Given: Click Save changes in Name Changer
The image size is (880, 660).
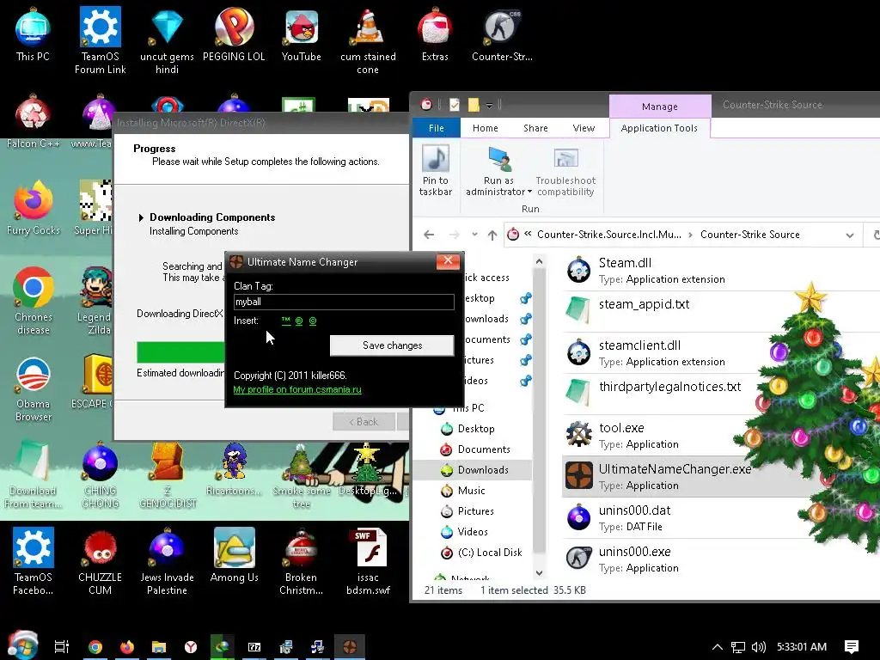Looking at the screenshot, I should pyautogui.click(x=392, y=345).
